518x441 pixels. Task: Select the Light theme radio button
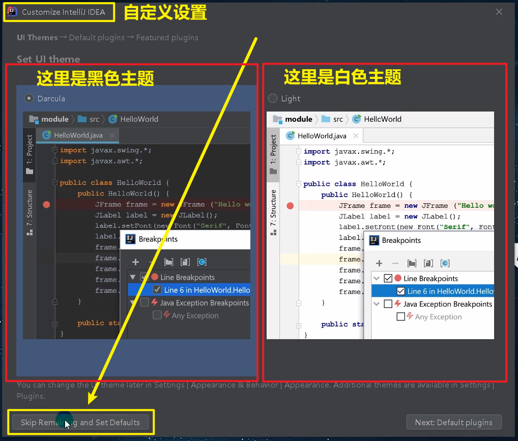(x=272, y=98)
